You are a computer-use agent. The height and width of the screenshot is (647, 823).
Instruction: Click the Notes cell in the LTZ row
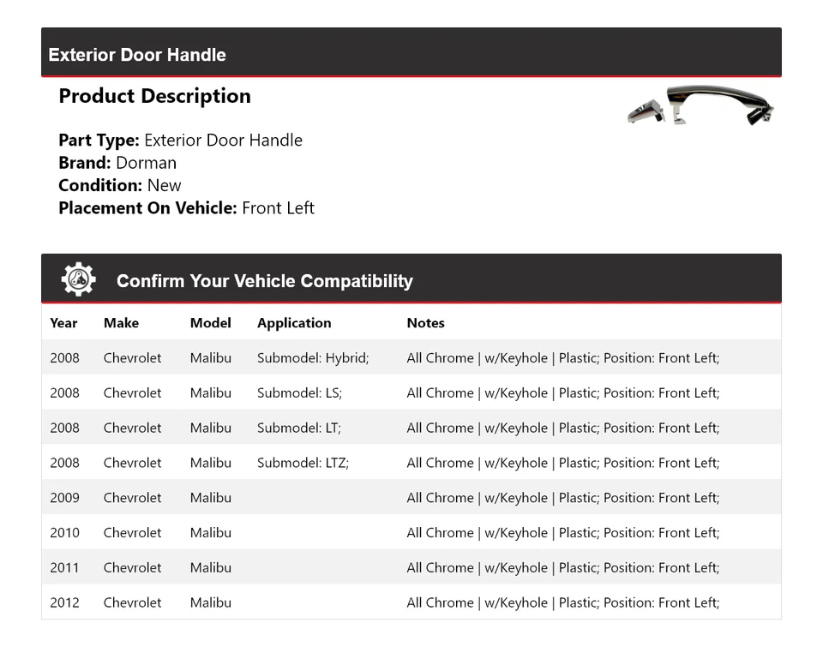click(x=562, y=463)
